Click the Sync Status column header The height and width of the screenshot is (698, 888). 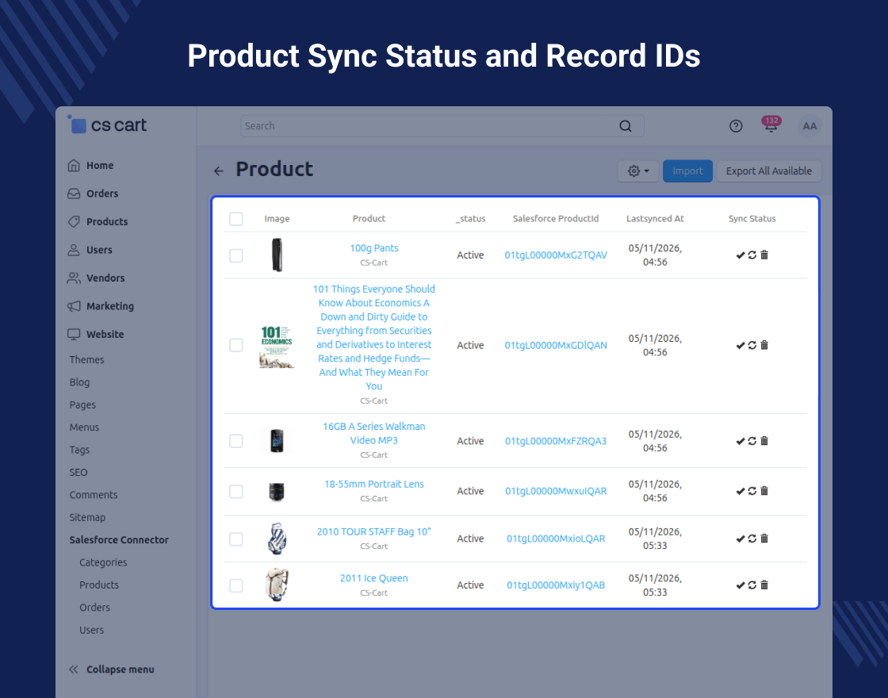point(752,219)
